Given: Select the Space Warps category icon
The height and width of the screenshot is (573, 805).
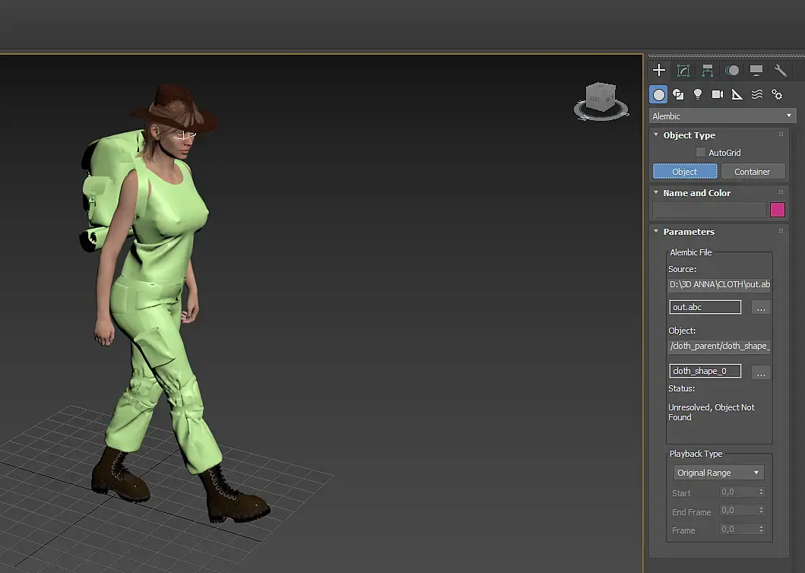Looking at the screenshot, I should (x=757, y=94).
